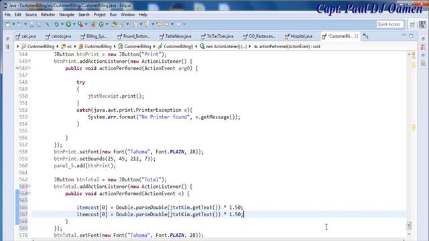Image resolution: width=429 pixels, height=241 pixels.
Task: Open the Back history dropdown arrow
Action: (172, 24)
